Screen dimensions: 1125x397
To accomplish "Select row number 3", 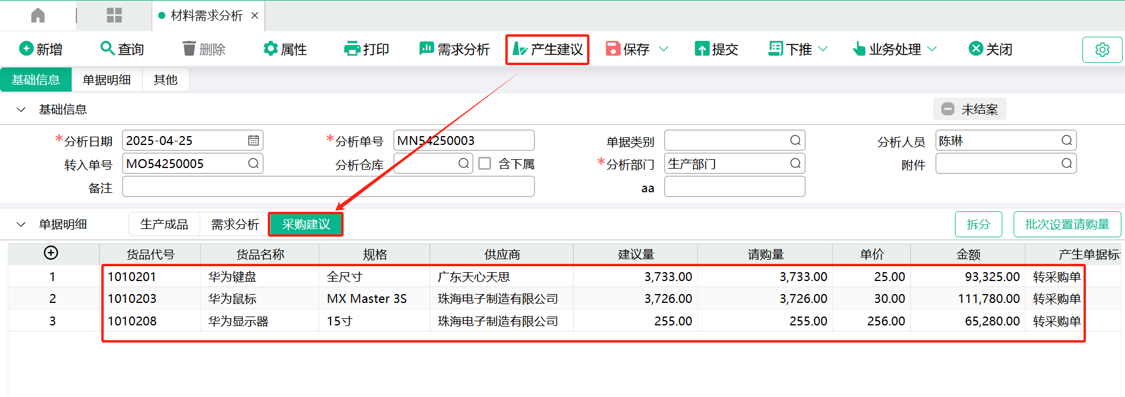I will click(x=53, y=321).
